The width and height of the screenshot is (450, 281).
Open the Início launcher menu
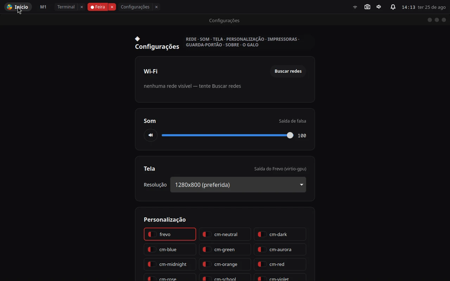[x=18, y=7]
